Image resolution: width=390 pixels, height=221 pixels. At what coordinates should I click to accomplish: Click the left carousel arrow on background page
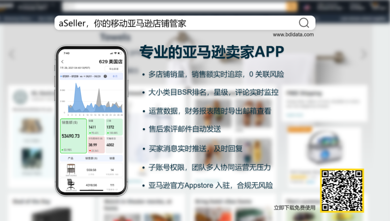(12, 54)
